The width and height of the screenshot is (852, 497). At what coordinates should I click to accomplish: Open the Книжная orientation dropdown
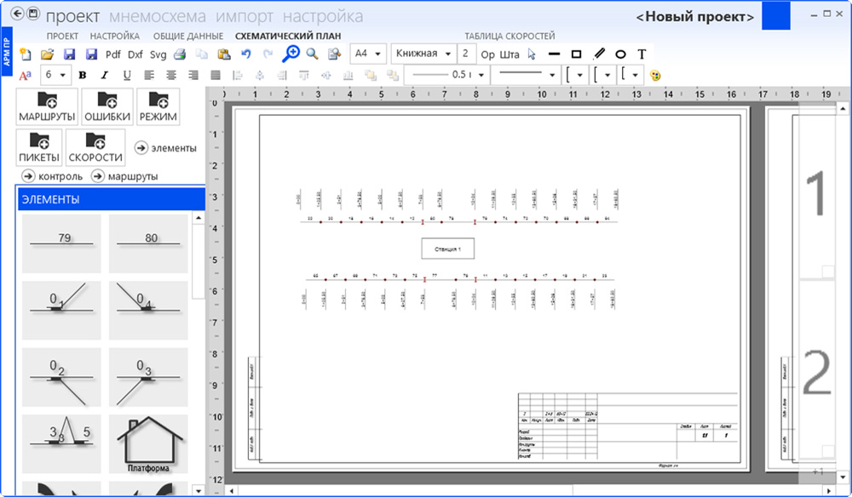click(x=423, y=54)
